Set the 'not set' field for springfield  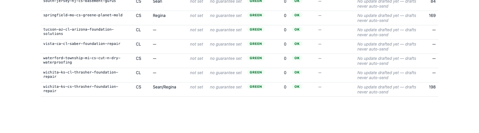coord(196,16)
